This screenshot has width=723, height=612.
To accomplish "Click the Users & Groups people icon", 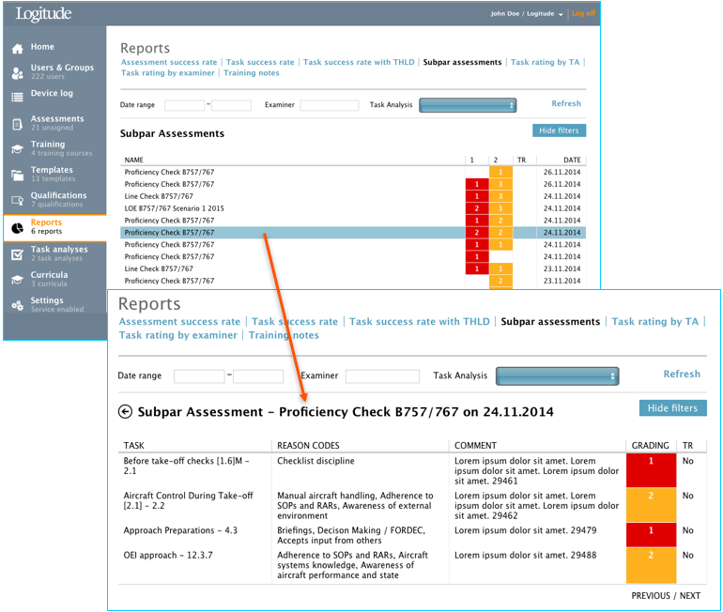I will 18,73.
